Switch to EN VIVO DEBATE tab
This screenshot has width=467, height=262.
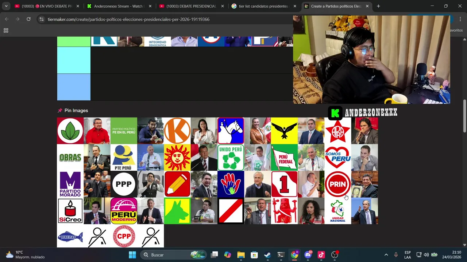point(47,6)
